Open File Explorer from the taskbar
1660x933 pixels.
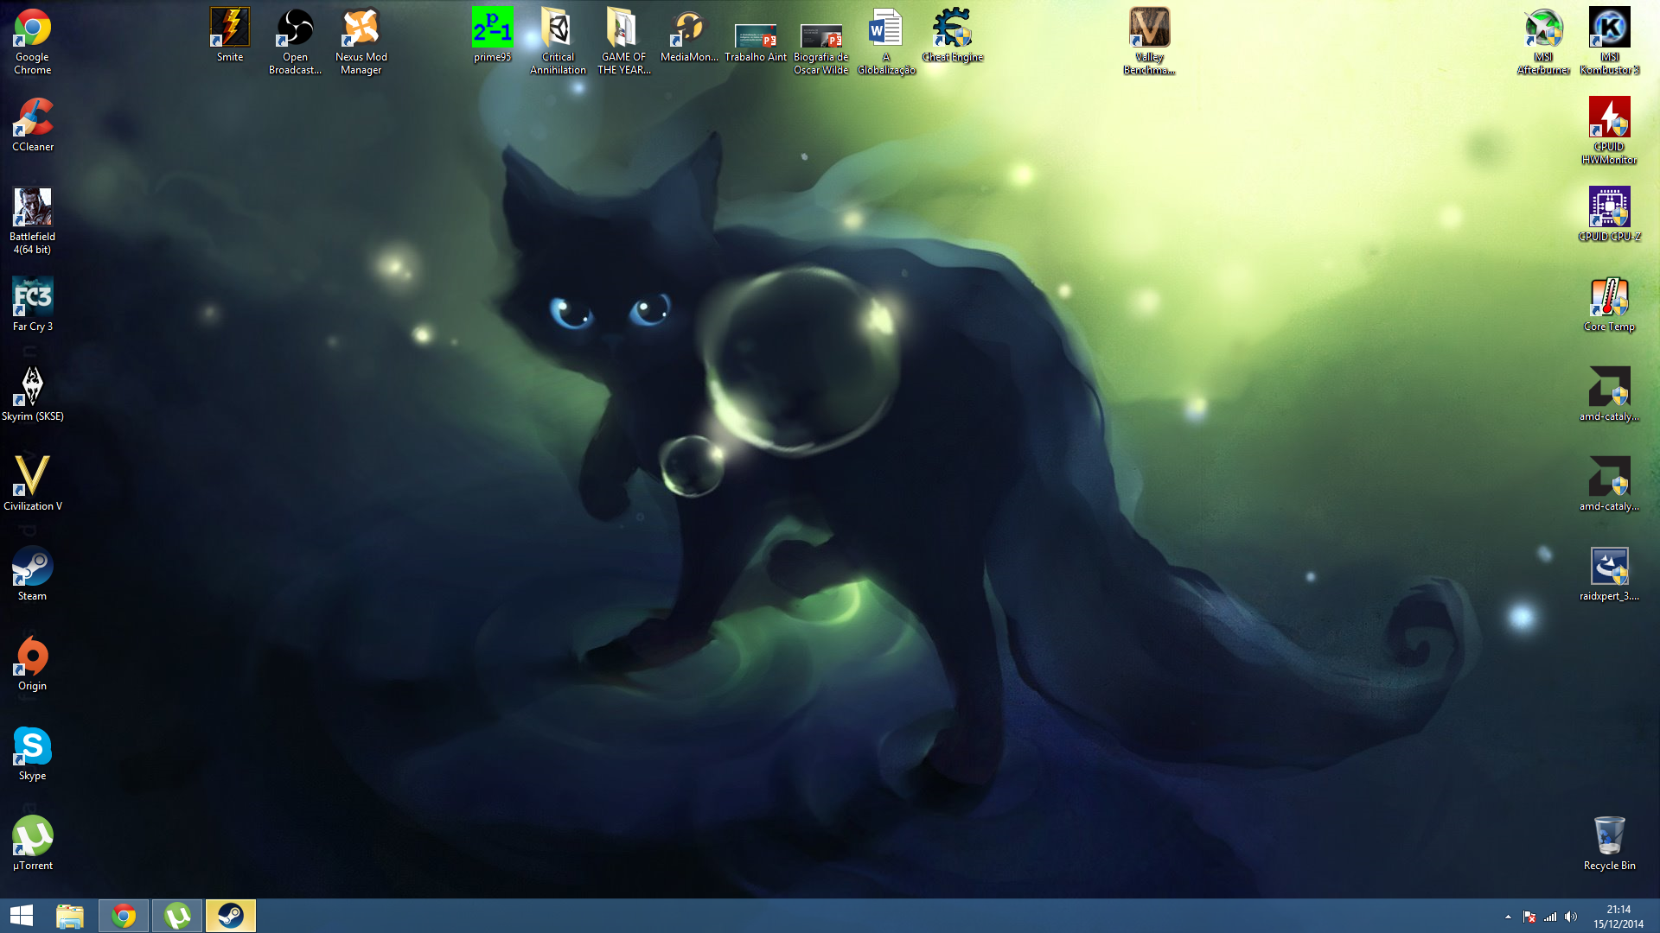[x=70, y=916]
